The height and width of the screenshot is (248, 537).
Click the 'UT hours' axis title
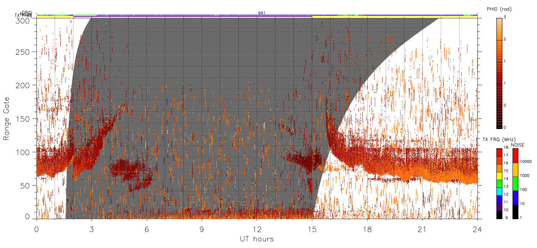point(257,239)
